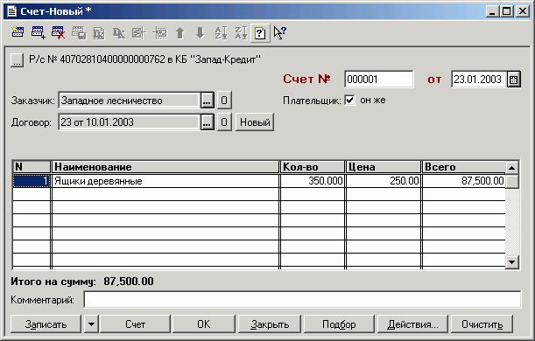Click the Договор field 23 от 10.01.2003
This screenshot has width=535, height=341.
pyautogui.click(x=129, y=122)
